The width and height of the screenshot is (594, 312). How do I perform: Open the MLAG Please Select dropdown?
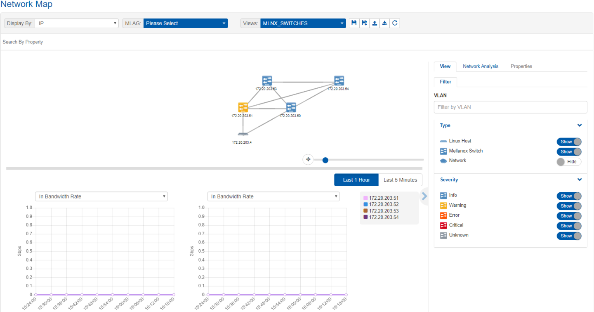point(185,24)
